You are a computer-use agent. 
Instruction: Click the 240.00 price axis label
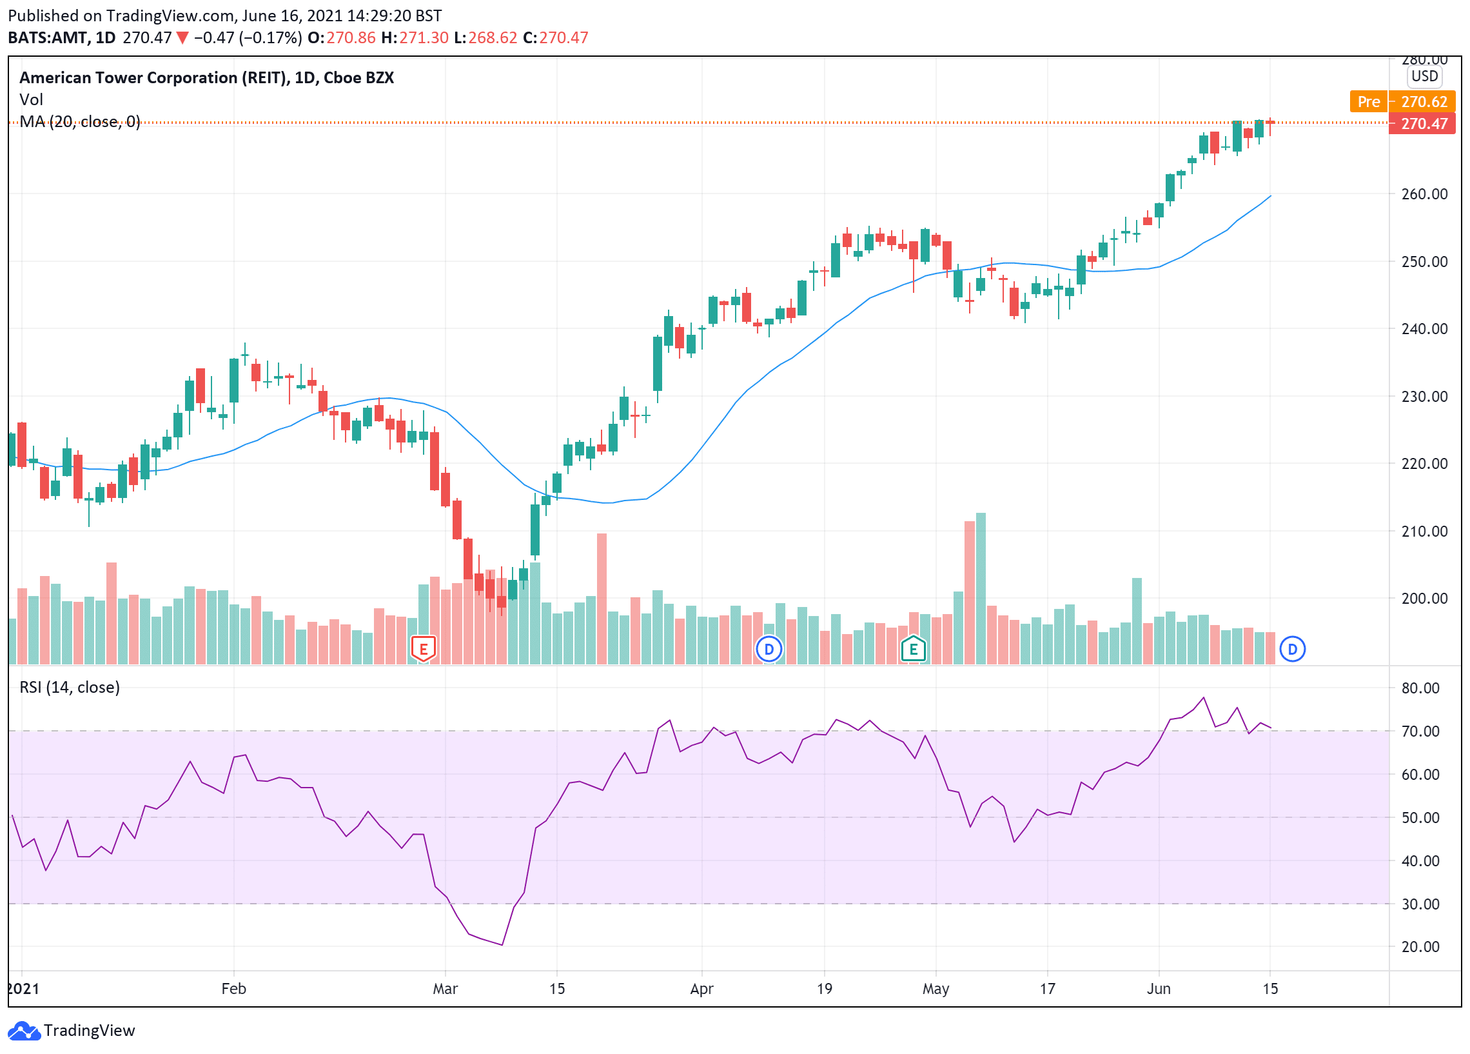point(1424,329)
